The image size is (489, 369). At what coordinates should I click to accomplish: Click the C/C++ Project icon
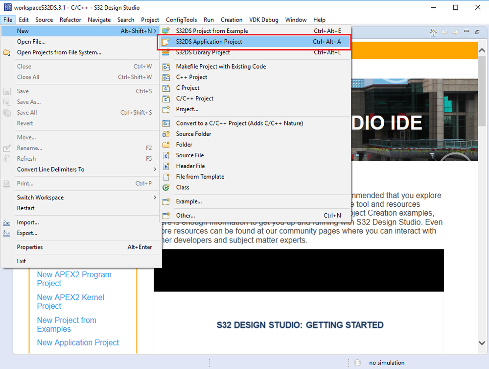(166, 98)
